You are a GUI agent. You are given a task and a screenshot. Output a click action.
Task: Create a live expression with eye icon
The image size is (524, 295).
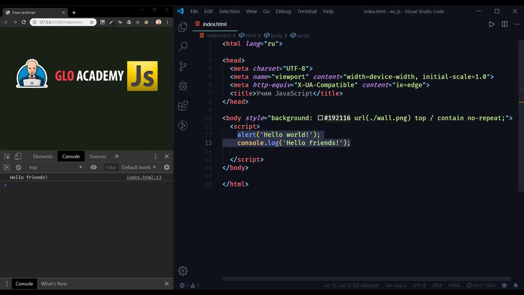click(x=94, y=167)
